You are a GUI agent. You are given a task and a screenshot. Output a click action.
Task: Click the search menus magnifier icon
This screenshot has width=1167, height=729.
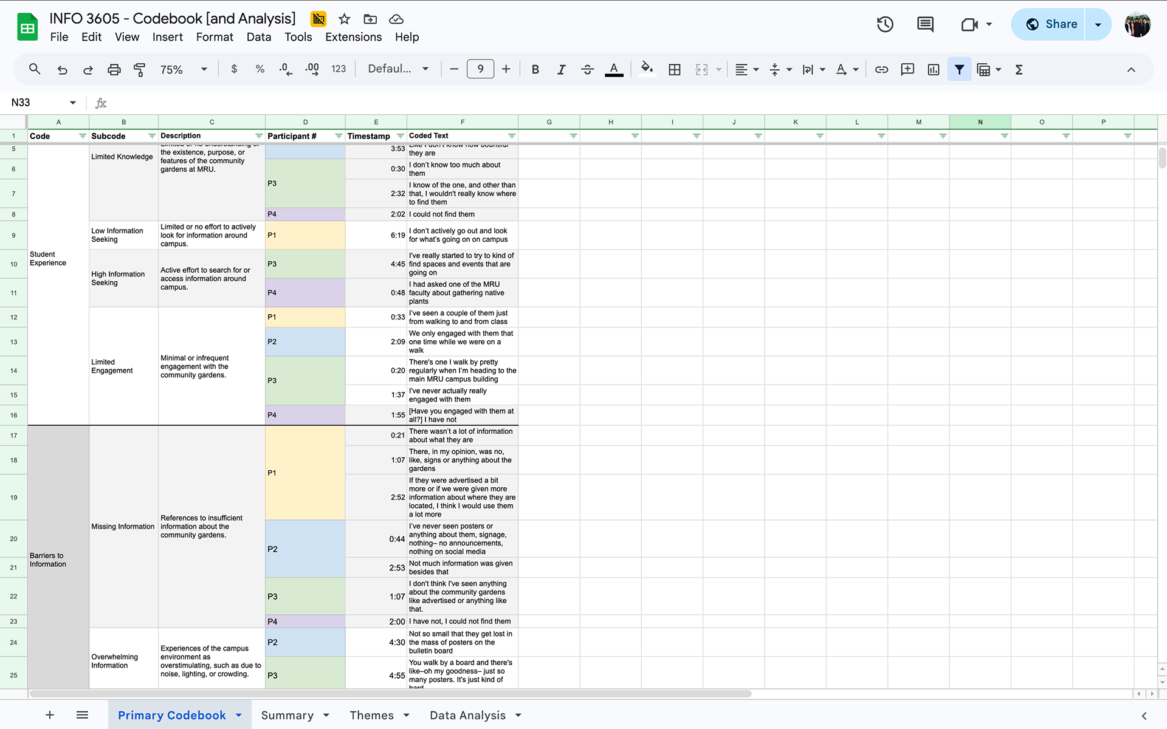(35, 69)
